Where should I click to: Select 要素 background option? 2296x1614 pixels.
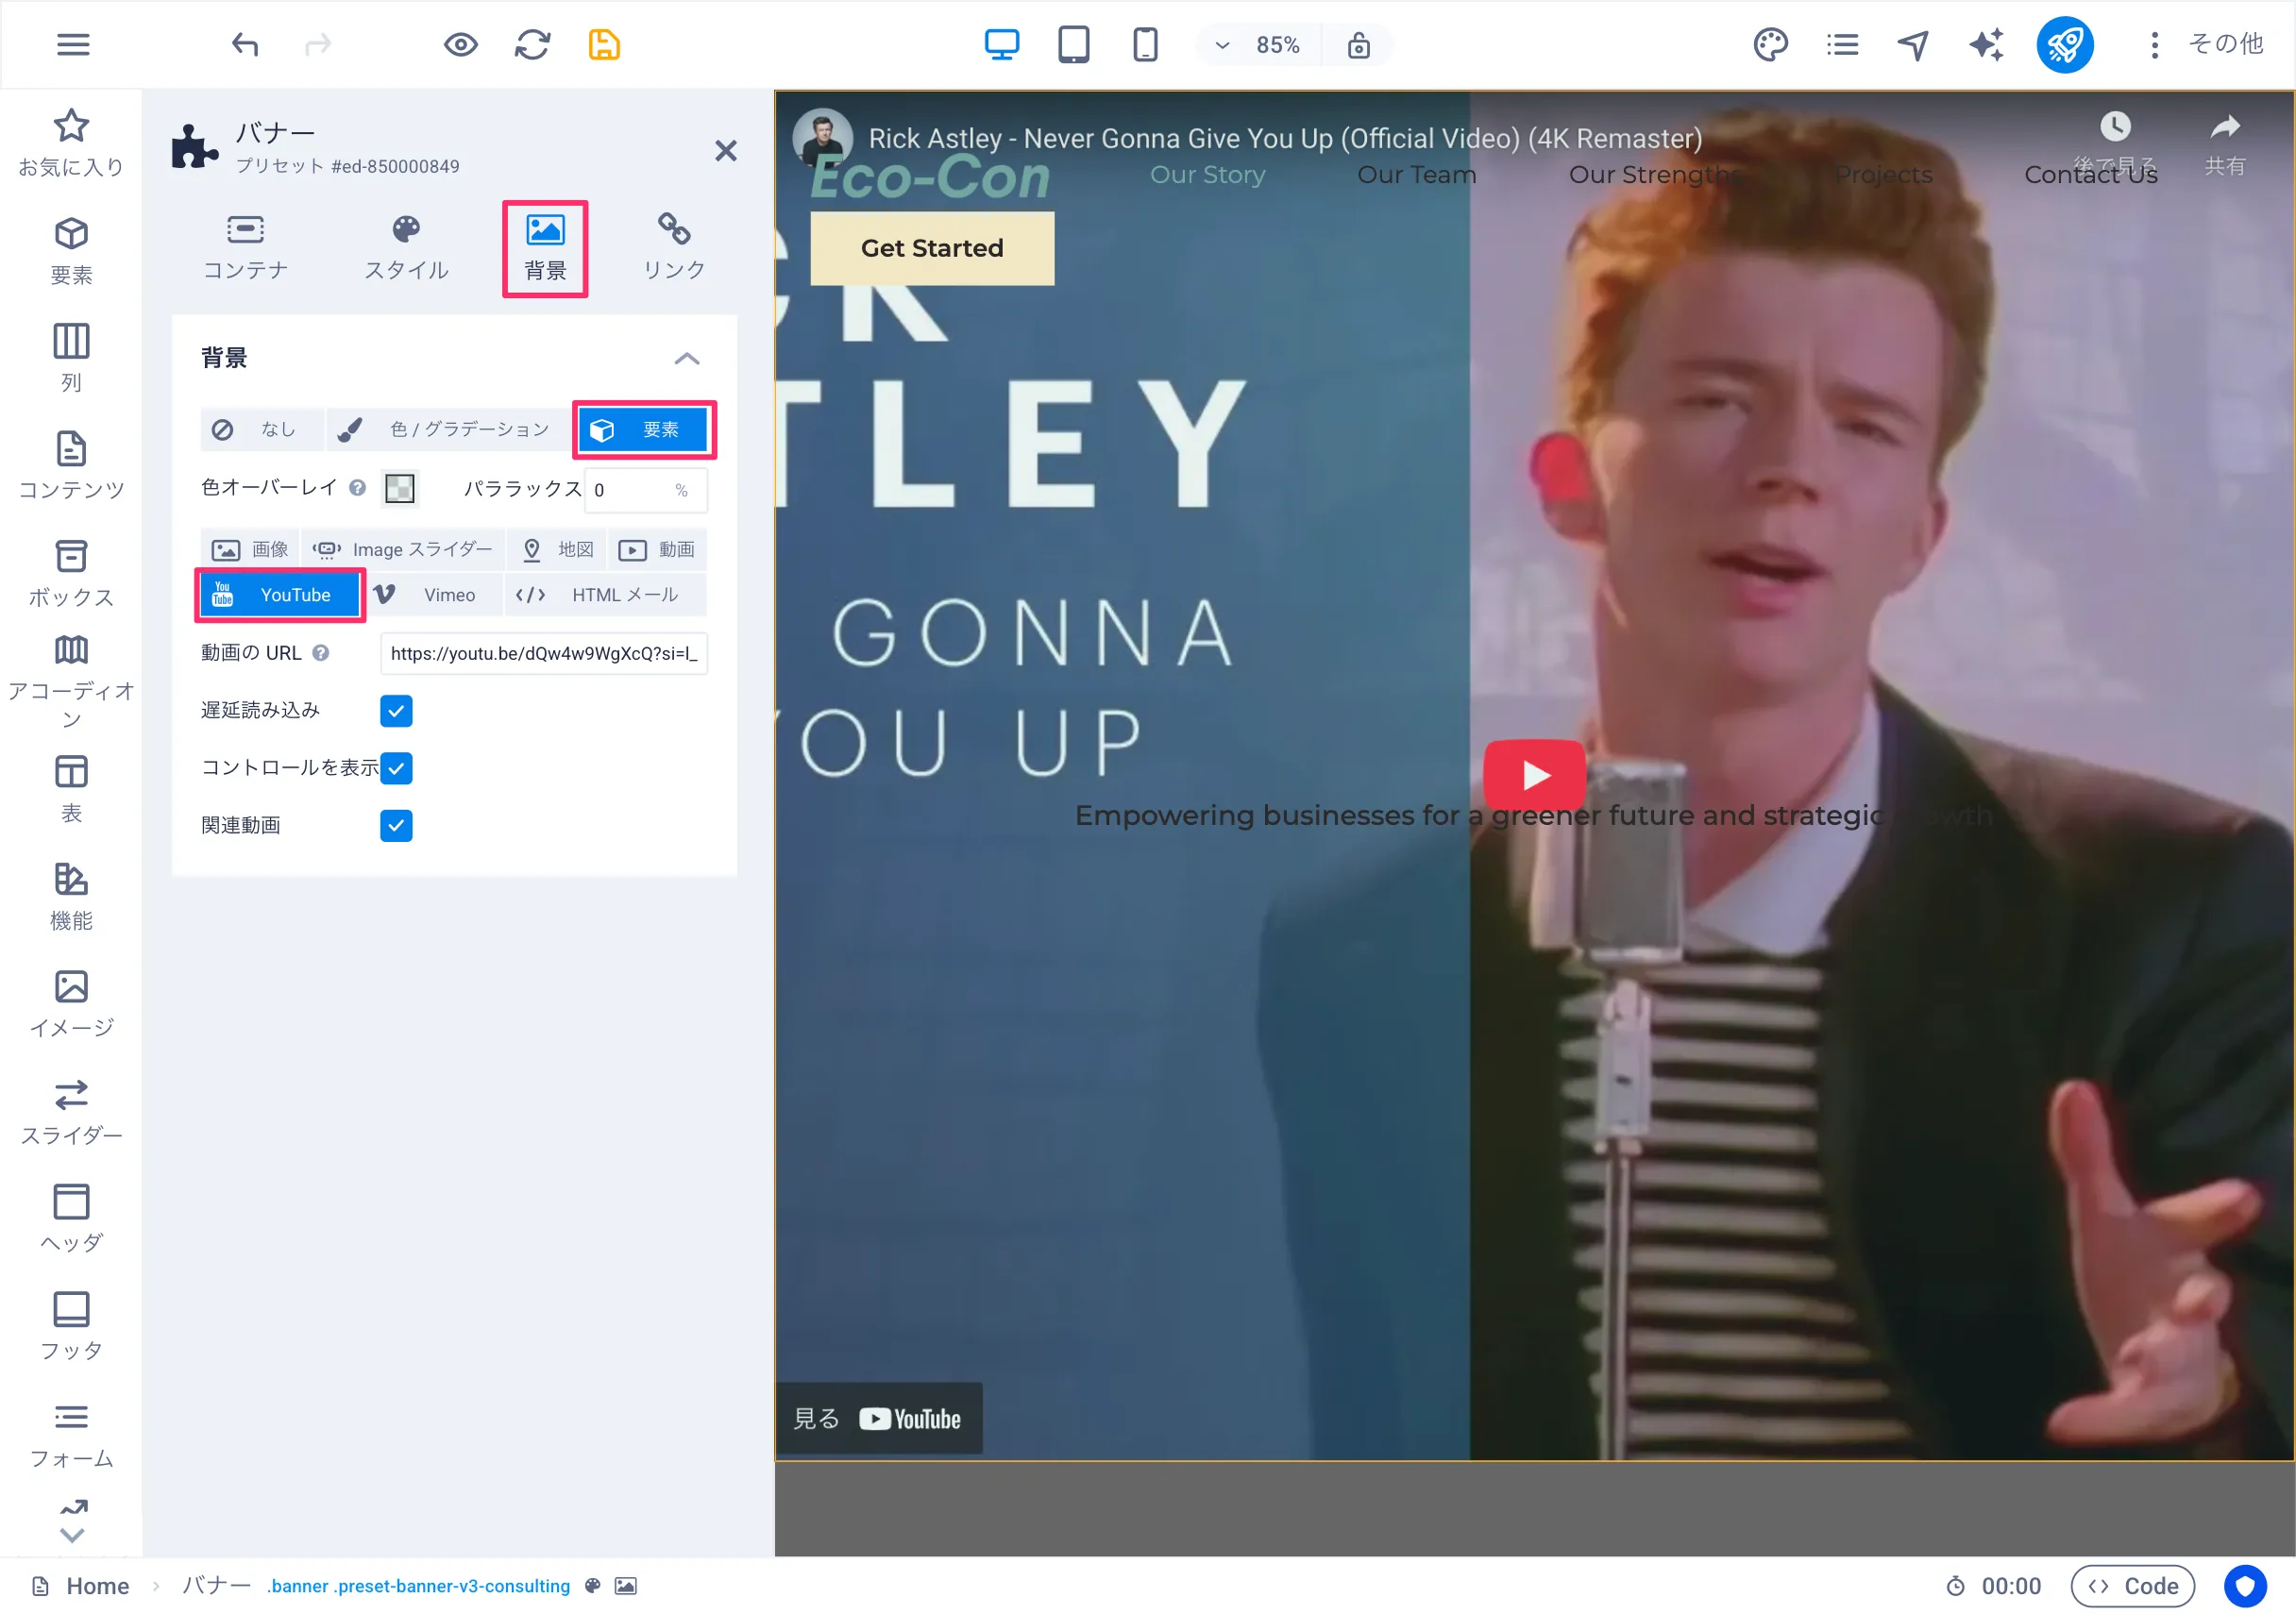point(644,430)
